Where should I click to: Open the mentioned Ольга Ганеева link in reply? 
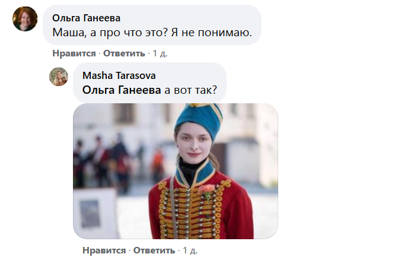(122, 90)
